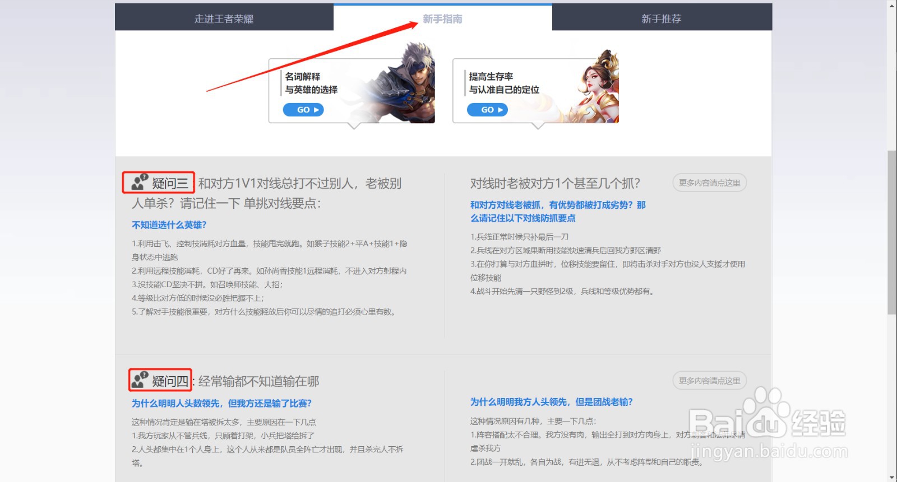Open 和对方对线老被抓 blue heading link
This screenshot has height=482, width=897.
pos(558,212)
